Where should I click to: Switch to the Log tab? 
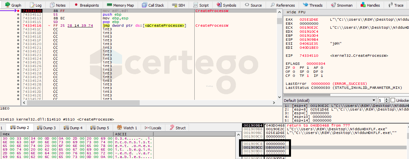(x=36, y=5)
